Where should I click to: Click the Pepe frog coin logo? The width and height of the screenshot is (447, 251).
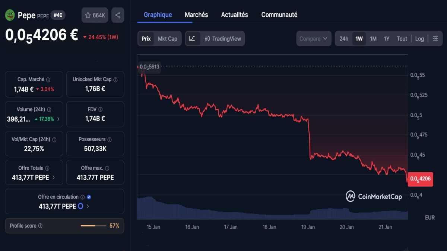(10, 15)
